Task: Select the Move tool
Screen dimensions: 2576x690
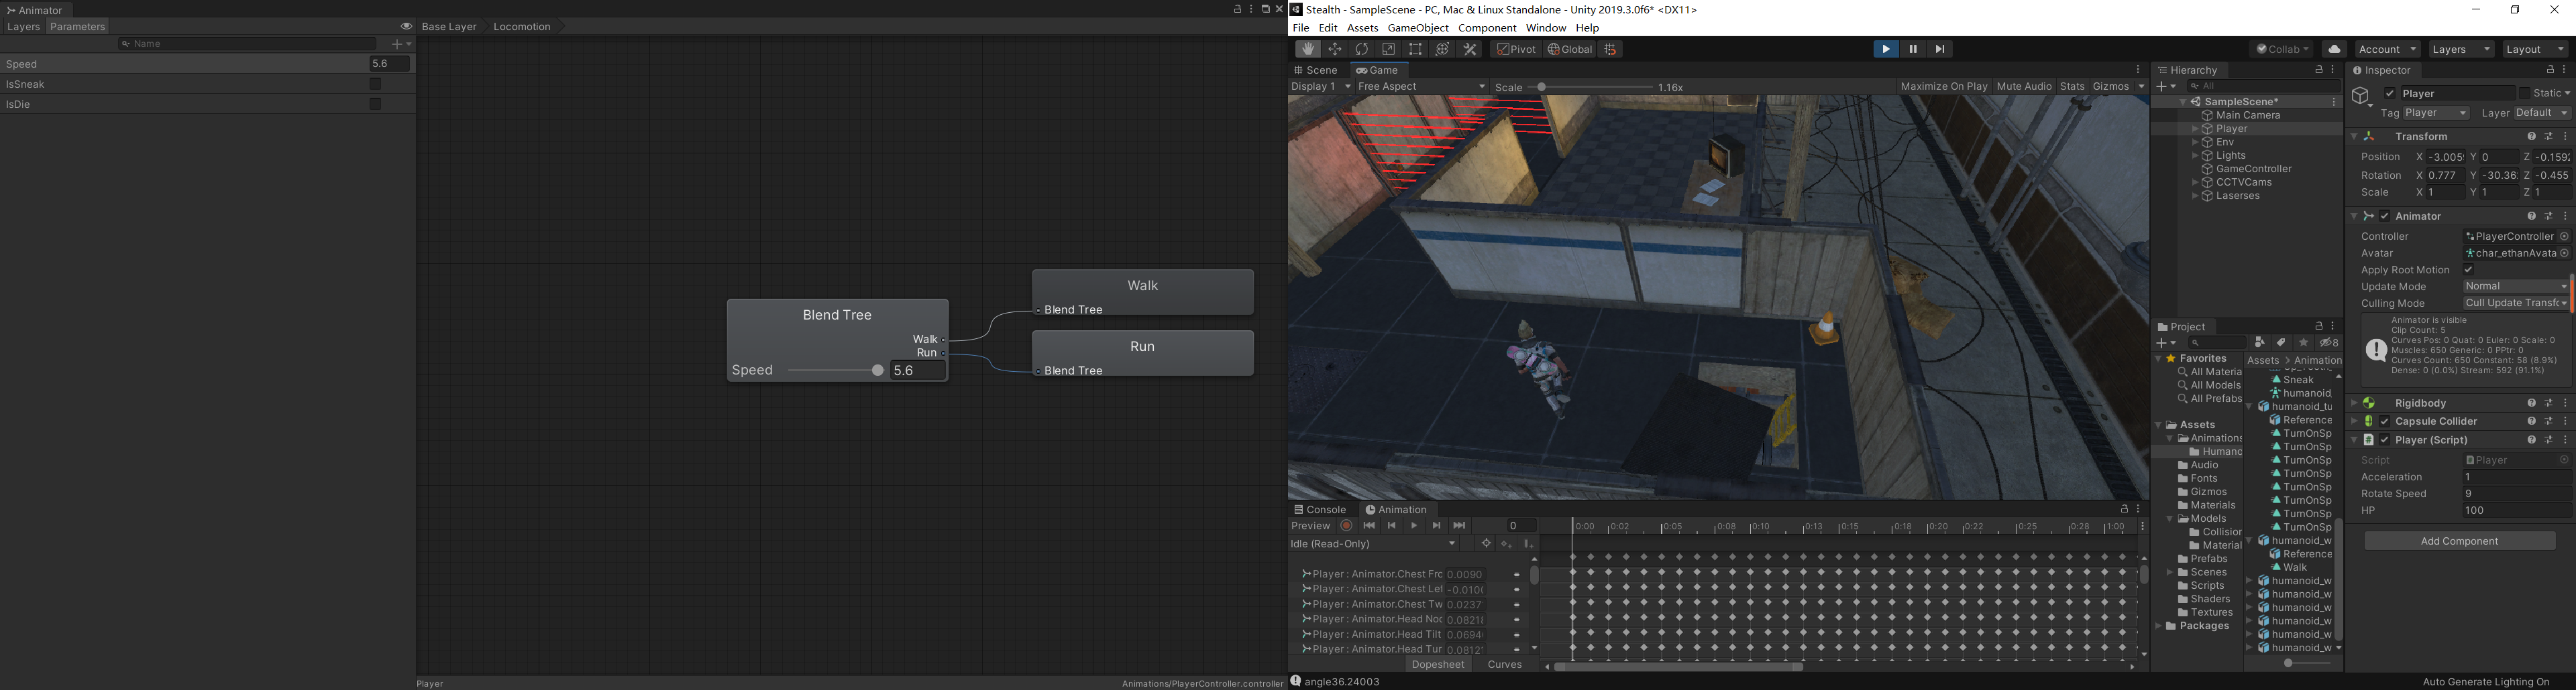Action: [1335, 49]
